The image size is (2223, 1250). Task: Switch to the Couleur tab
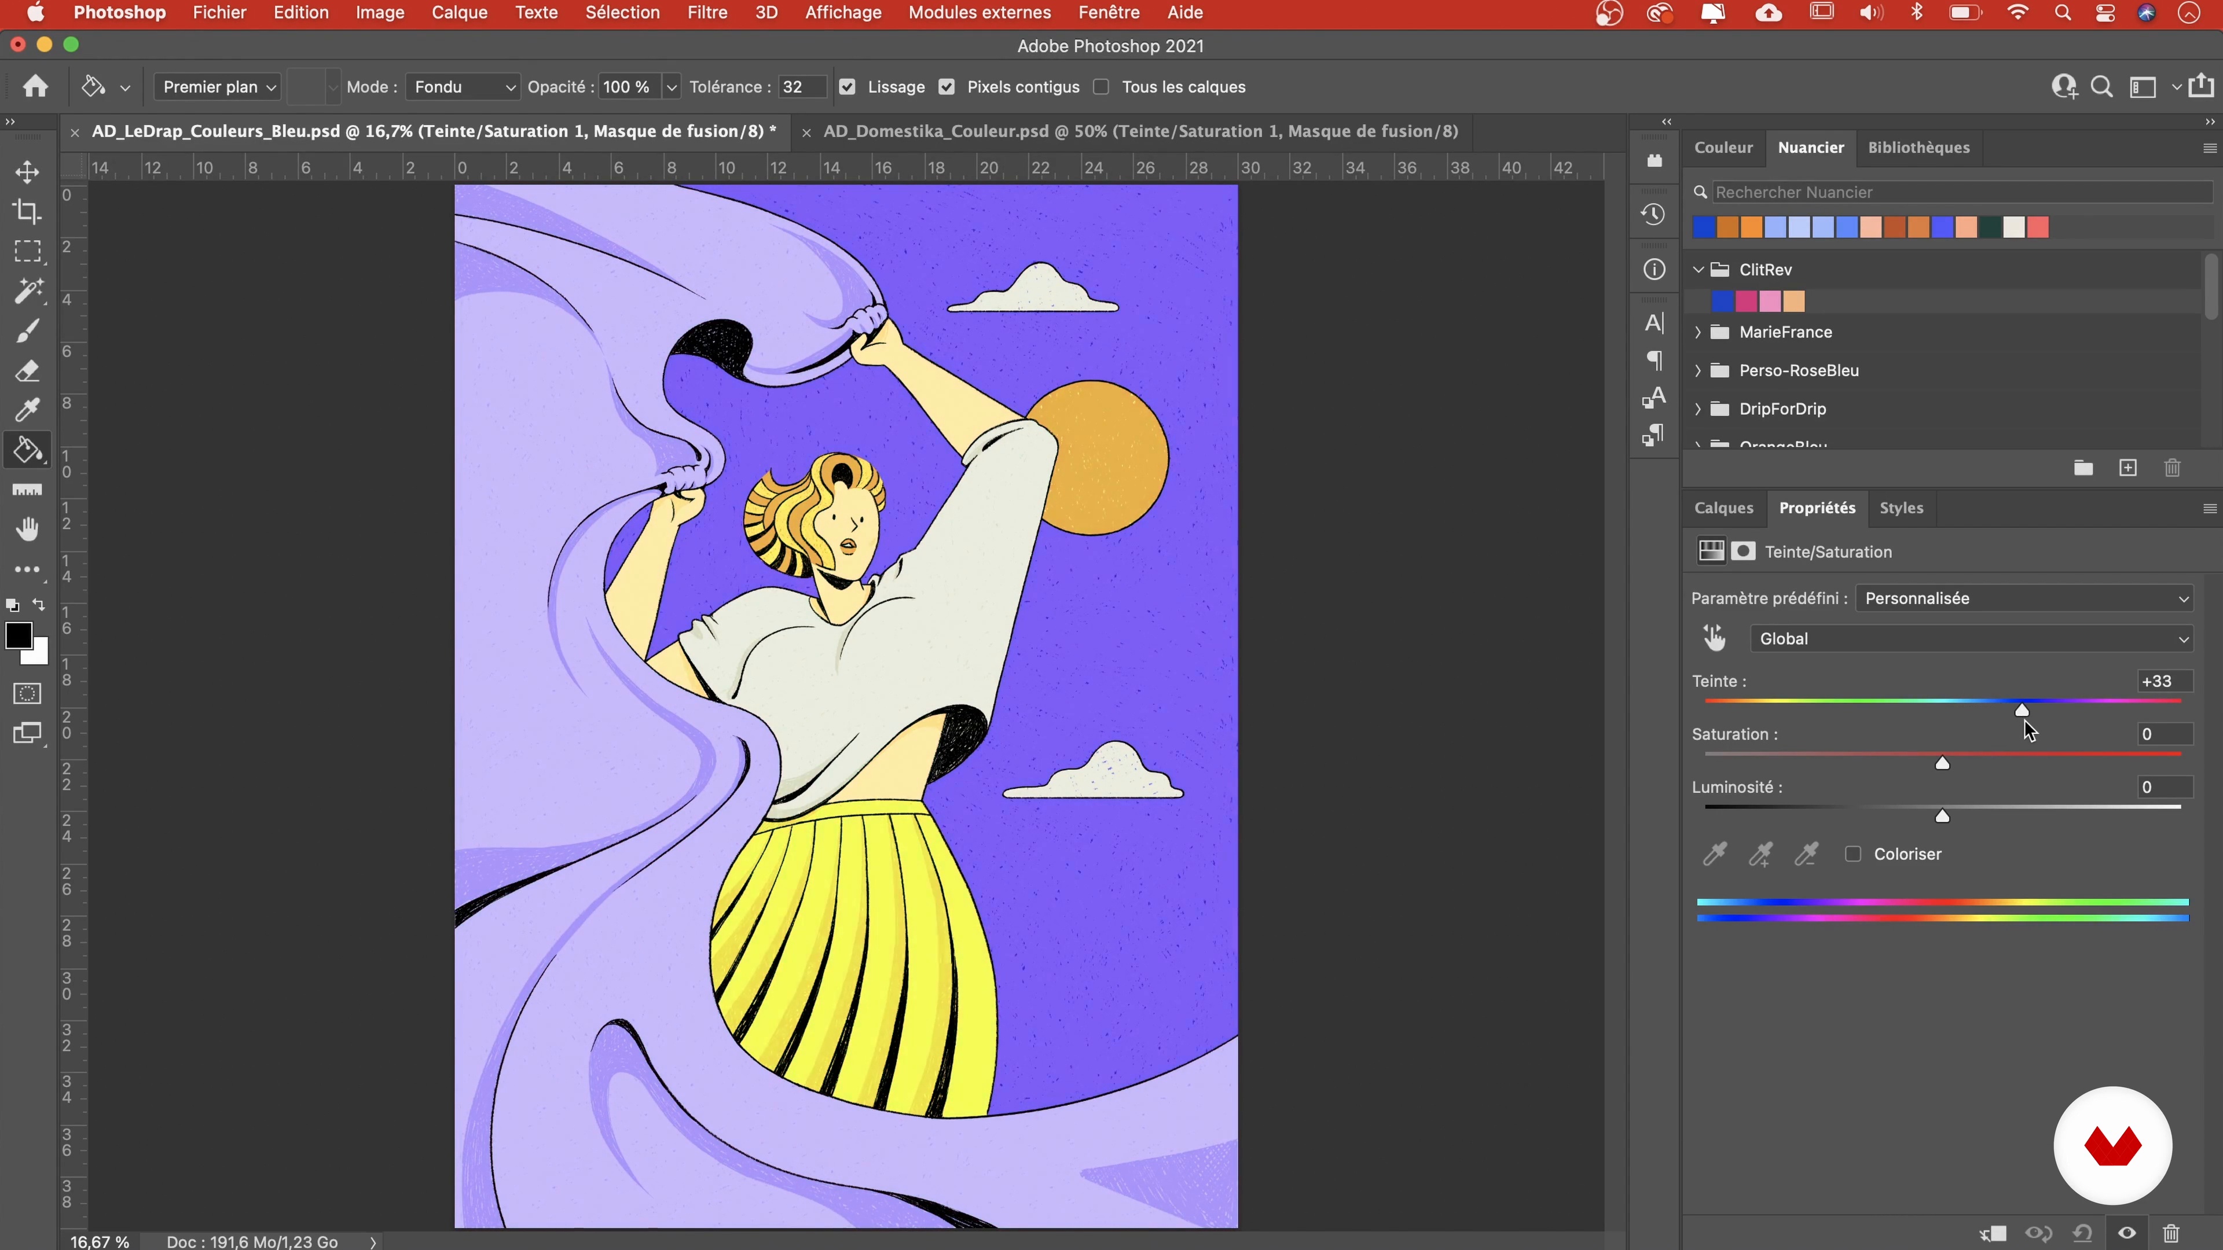[x=1723, y=148]
